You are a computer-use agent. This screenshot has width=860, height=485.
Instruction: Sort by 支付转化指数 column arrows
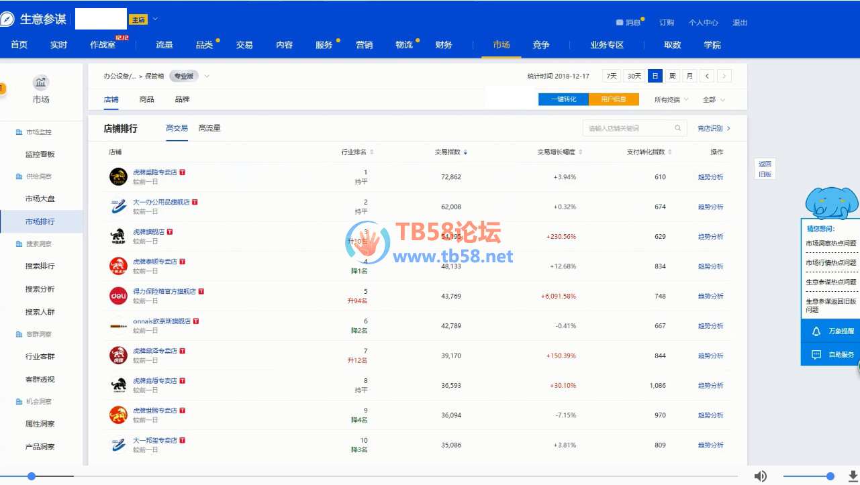tap(670, 152)
